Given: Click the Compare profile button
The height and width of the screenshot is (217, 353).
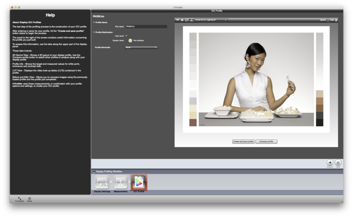Looking at the screenshot, I should pos(266,141).
